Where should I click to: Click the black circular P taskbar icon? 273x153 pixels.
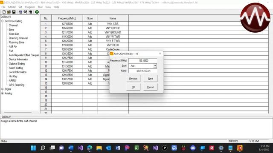pyautogui.click(x=165, y=148)
